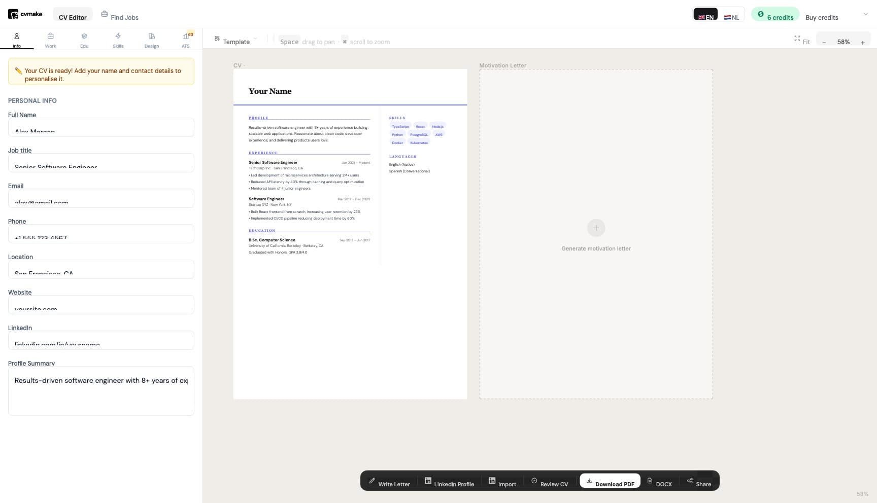Generate a motivation letter

596,228
